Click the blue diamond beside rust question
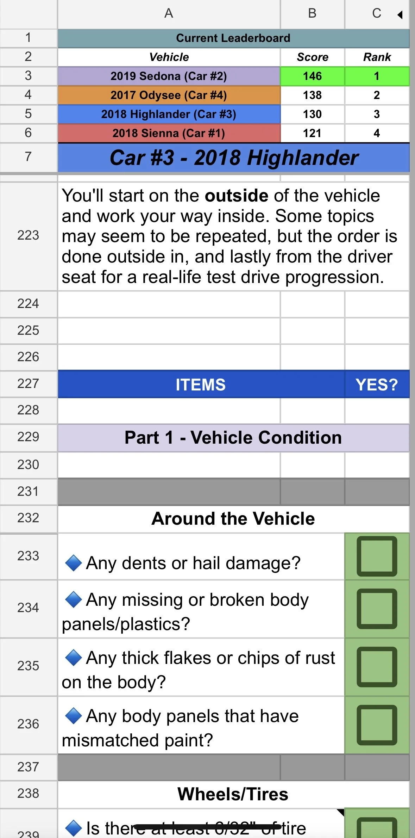Image resolution: width=415 pixels, height=838 pixels. 74,658
